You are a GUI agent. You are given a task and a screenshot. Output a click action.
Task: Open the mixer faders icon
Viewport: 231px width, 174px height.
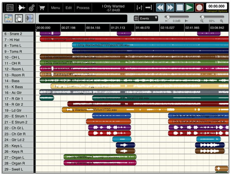click(x=10, y=8)
